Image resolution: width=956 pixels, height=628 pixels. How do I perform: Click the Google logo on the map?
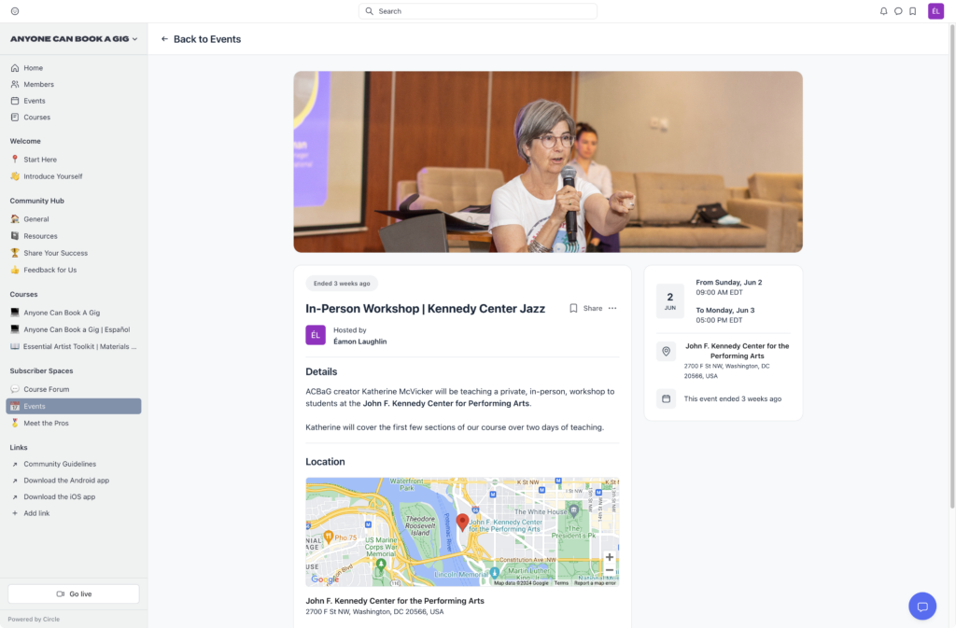325,579
